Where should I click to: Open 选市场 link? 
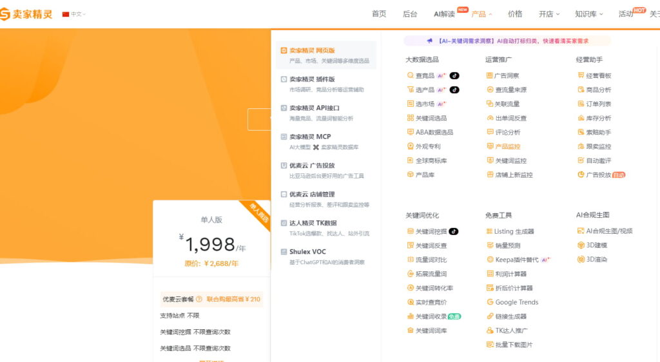coord(425,104)
